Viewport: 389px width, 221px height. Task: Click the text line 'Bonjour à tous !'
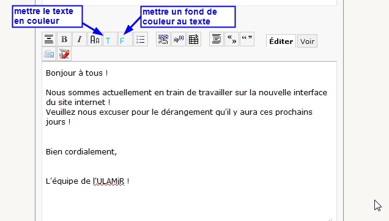point(77,73)
